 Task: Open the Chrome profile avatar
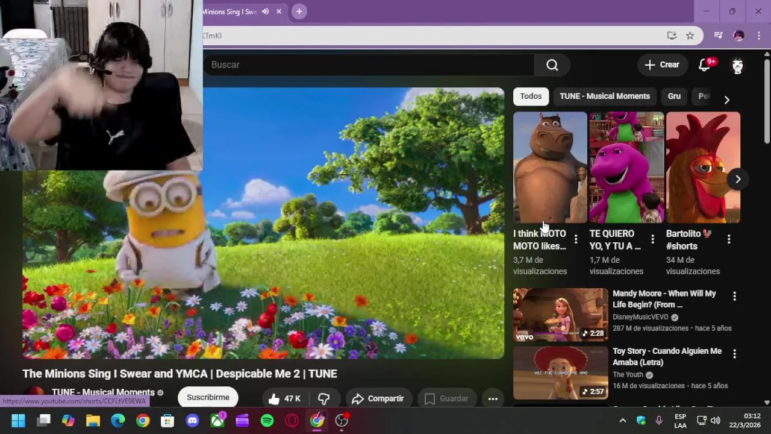[738, 36]
